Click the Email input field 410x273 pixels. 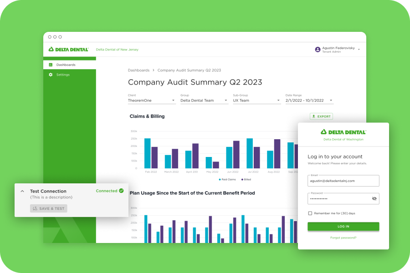point(343,181)
